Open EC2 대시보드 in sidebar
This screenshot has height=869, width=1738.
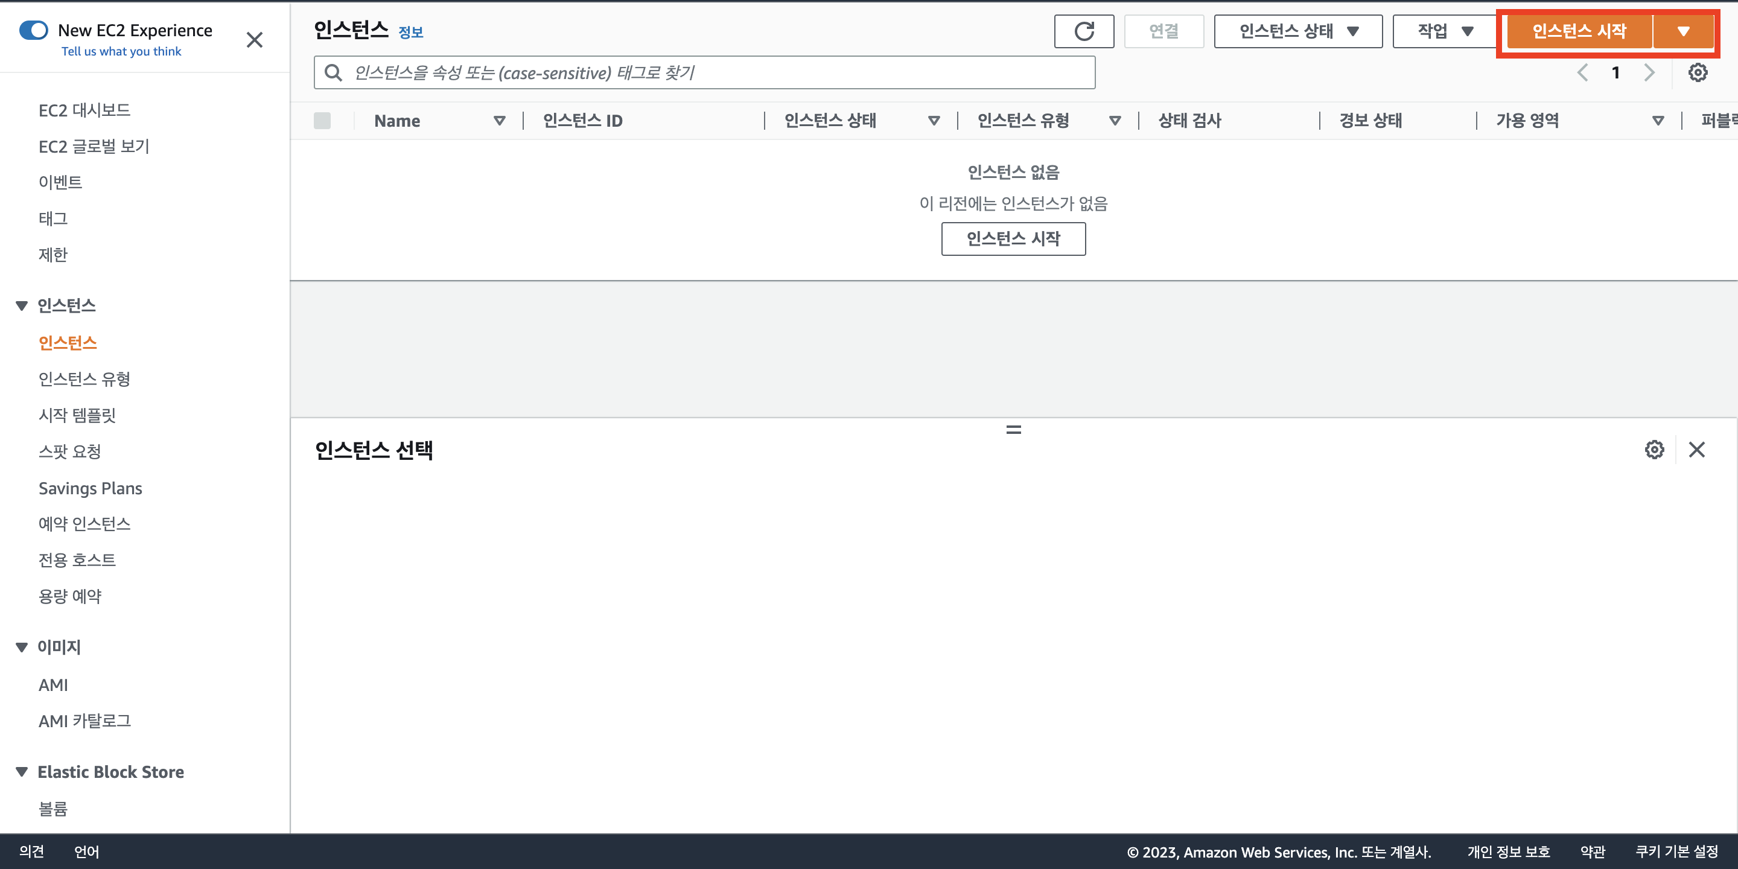tap(84, 110)
